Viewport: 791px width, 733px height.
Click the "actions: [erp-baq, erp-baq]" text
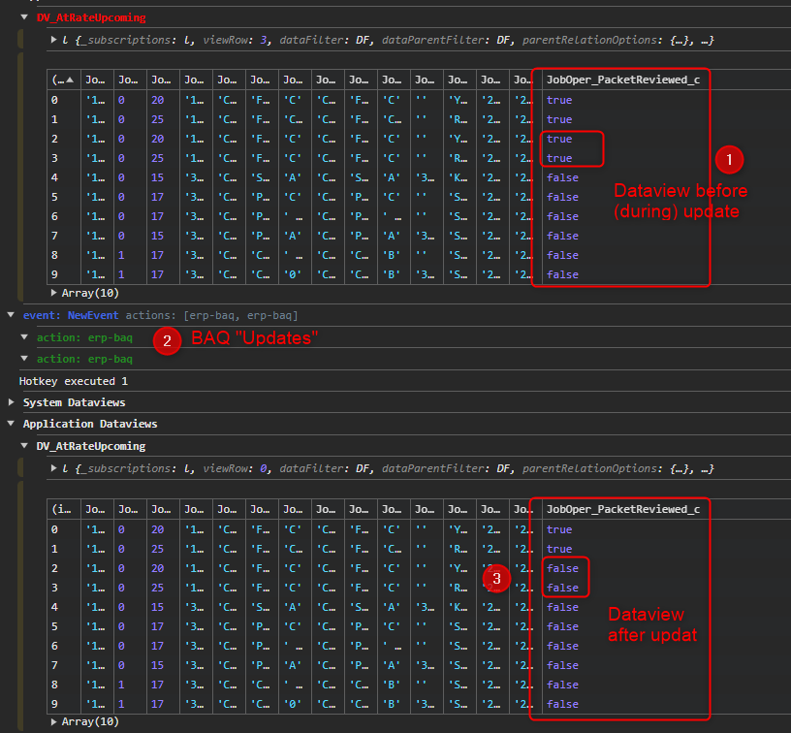[x=212, y=315]
